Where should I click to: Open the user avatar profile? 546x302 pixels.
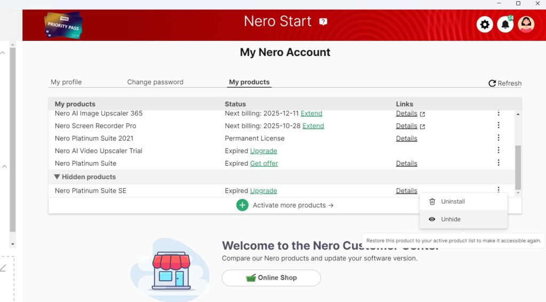click(526, 24)
